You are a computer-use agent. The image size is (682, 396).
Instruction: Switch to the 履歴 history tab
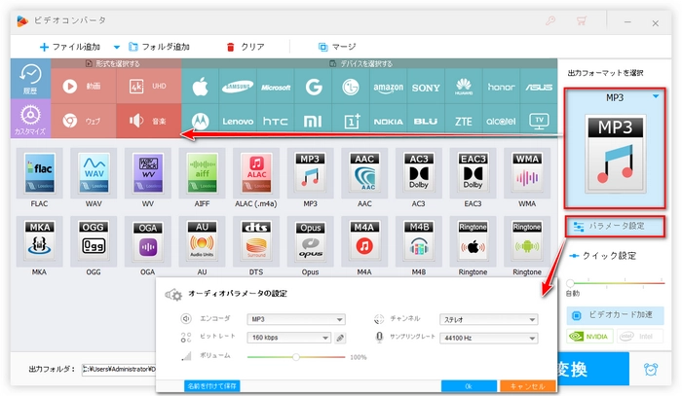(30, 80)
